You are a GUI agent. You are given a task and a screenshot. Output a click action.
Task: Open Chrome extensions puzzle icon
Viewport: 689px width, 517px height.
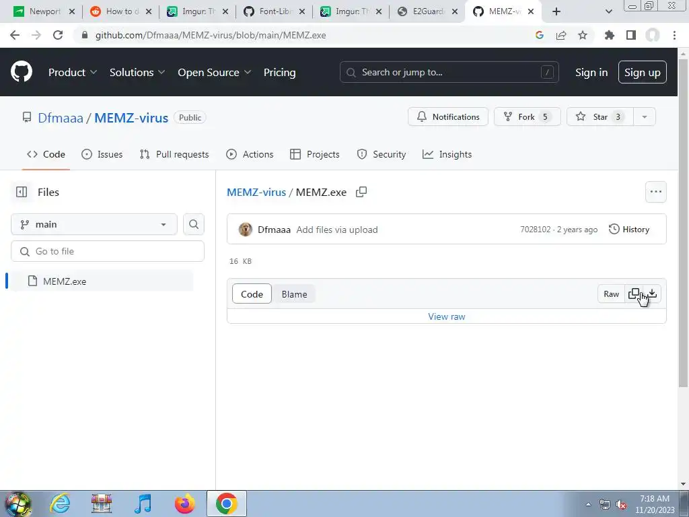(610, 35)
